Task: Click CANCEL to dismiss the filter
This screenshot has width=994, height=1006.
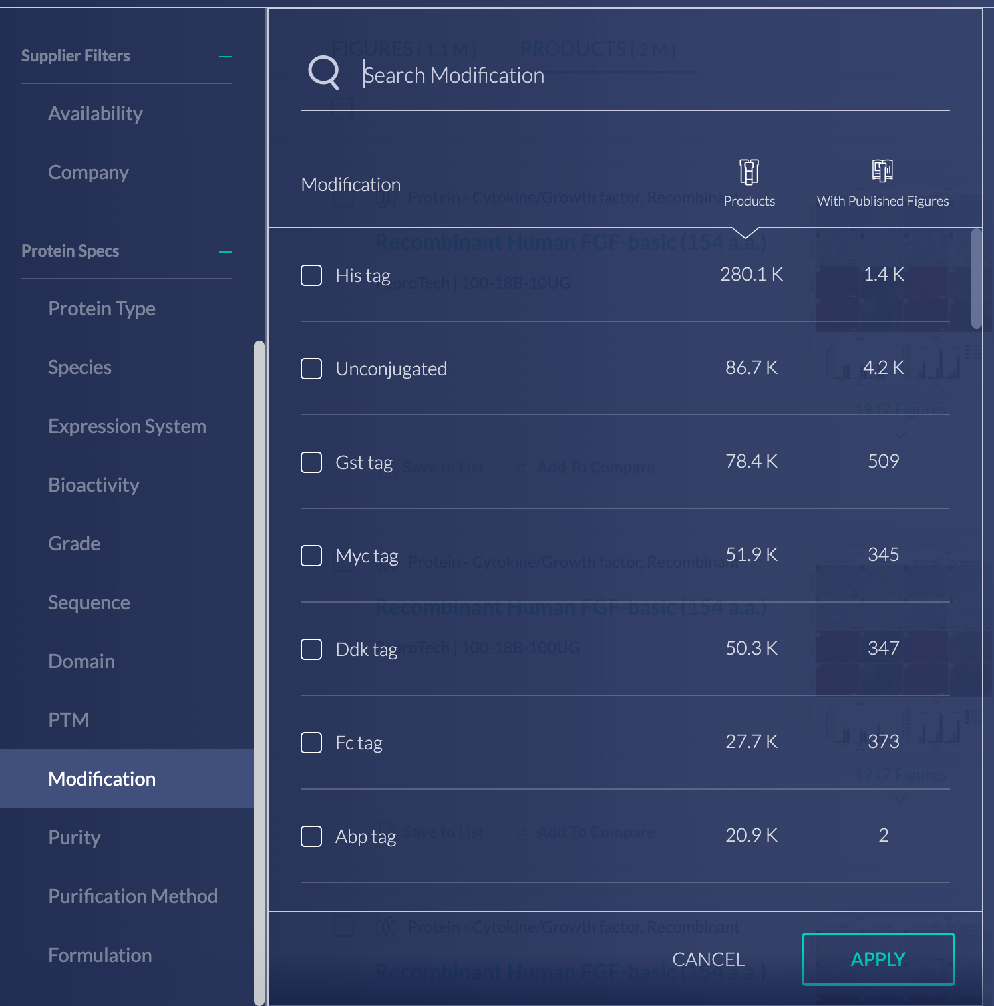Action: 708,959
